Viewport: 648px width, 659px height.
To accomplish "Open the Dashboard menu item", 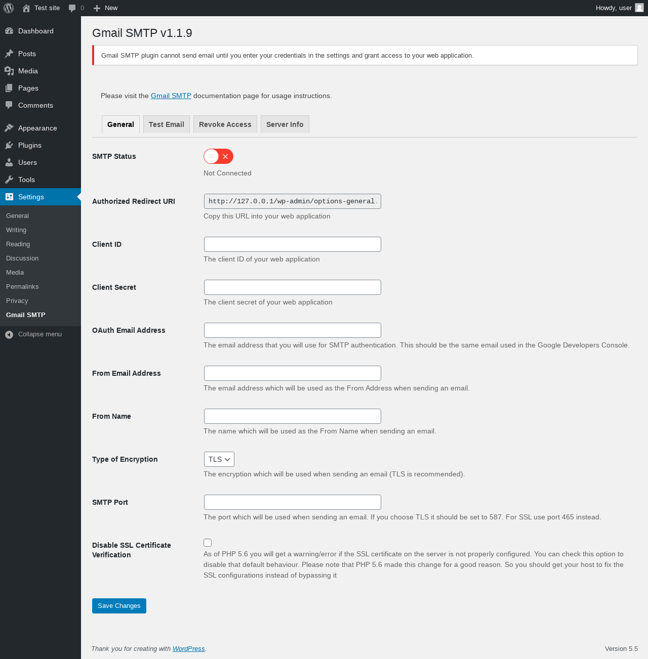I will click(40, 31).
